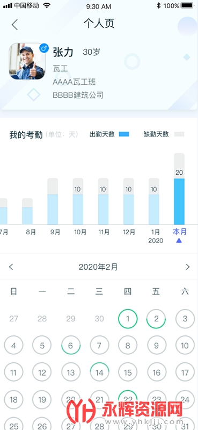Tap the blue triangle marker under 本月
198x430 pixels.
(x=179, y=241)
